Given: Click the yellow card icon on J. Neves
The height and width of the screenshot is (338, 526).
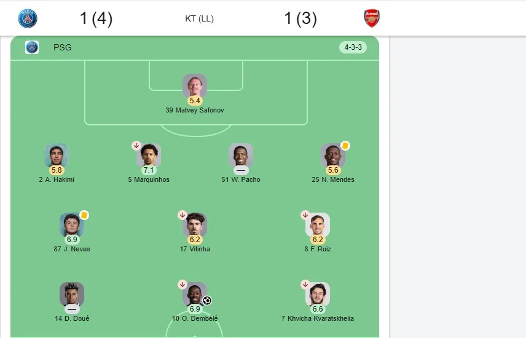Looking at the screenshot, I should point(84,215).
